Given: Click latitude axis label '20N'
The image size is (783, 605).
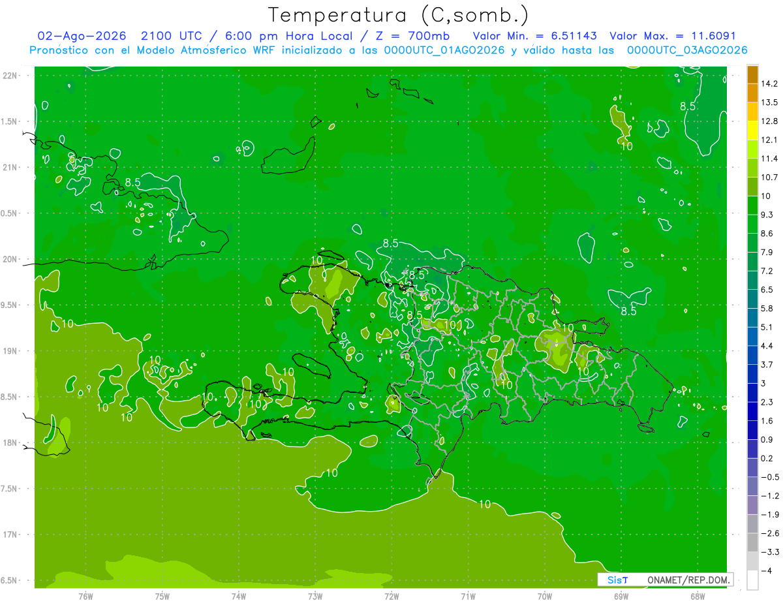Looking at the screenshot, I should [10, 259].
